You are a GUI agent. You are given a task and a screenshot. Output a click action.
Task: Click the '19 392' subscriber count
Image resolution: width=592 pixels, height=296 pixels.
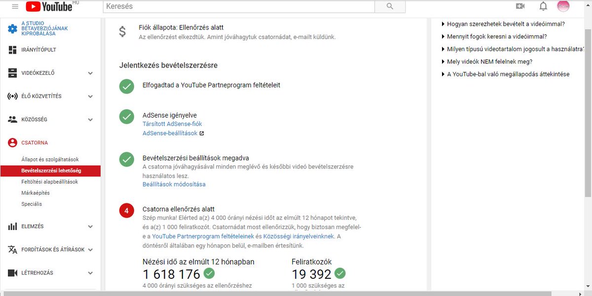pos(311,274)
